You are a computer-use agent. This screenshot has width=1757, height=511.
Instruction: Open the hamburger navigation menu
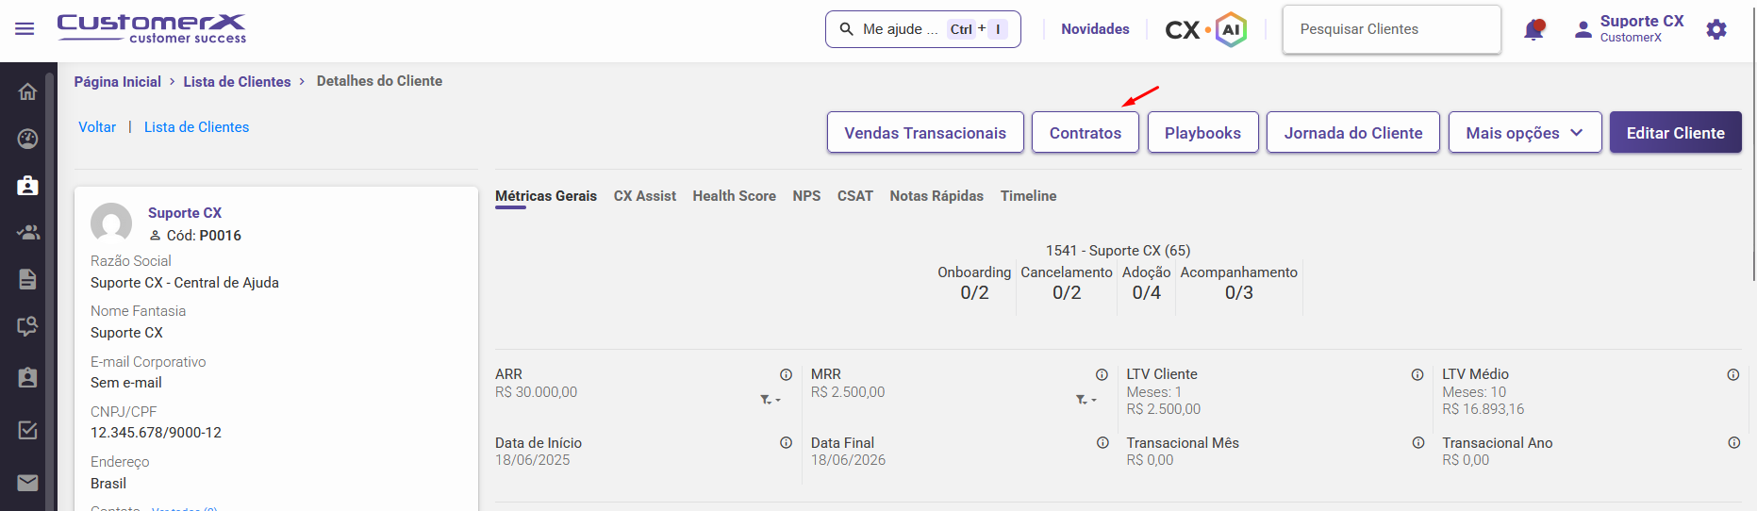tap(25, 29)
